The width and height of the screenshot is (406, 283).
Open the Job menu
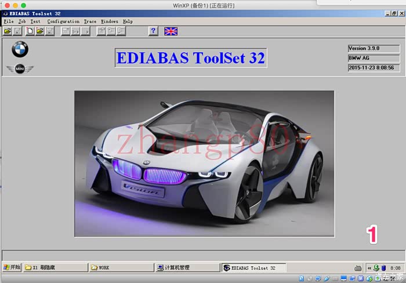coord(22,21)
